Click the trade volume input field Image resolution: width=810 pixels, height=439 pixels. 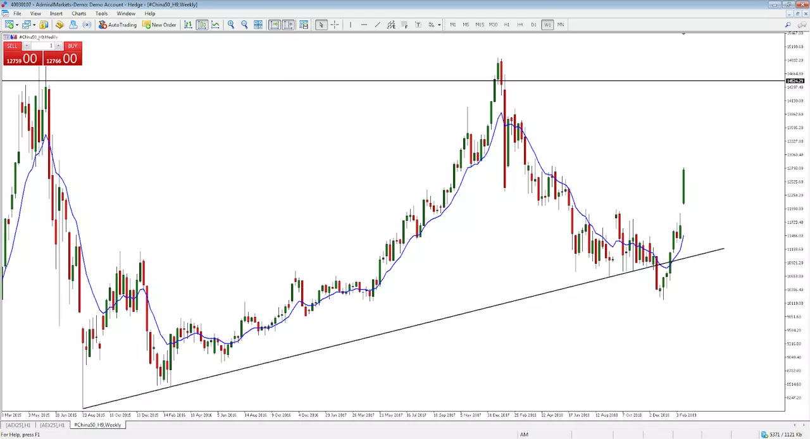42,46
